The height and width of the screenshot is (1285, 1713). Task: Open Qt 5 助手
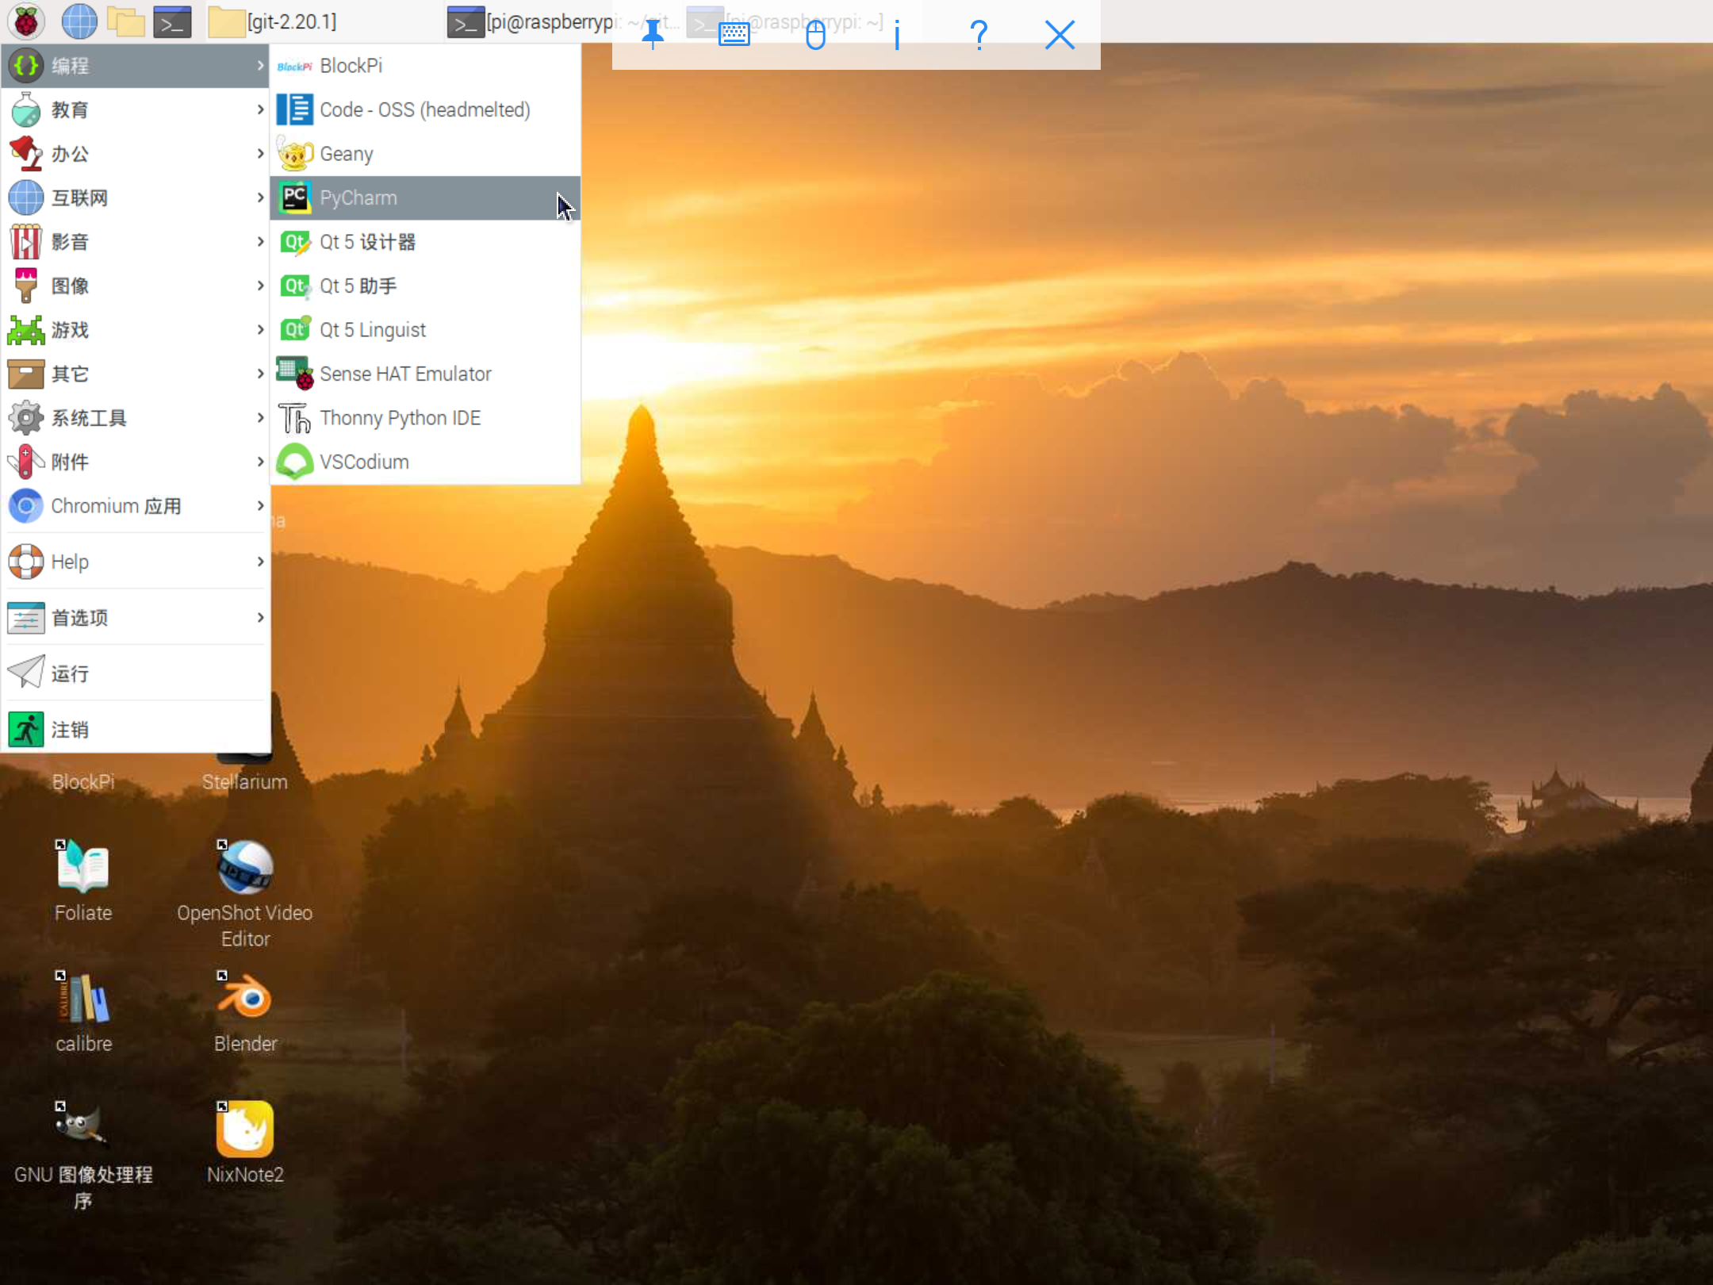pyautogui.click(x=426, y=286)
